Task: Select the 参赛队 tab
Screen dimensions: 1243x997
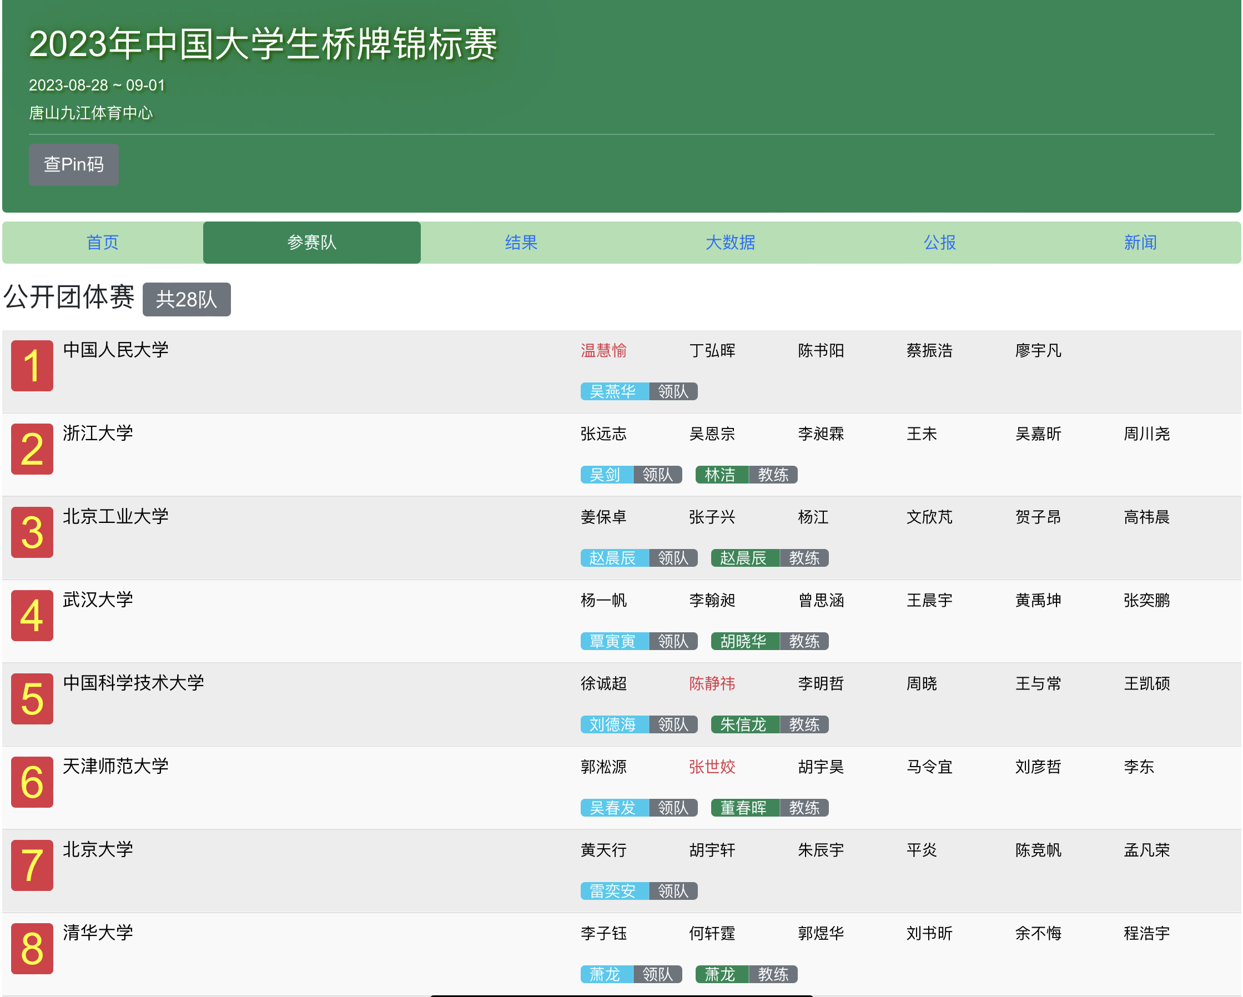Action: tap(312, 242)
